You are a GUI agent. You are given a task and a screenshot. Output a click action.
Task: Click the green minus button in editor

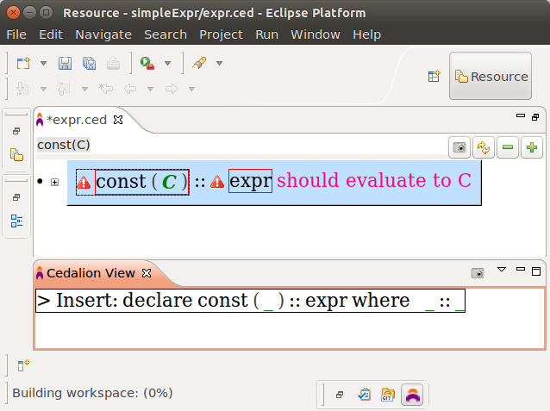509,147
